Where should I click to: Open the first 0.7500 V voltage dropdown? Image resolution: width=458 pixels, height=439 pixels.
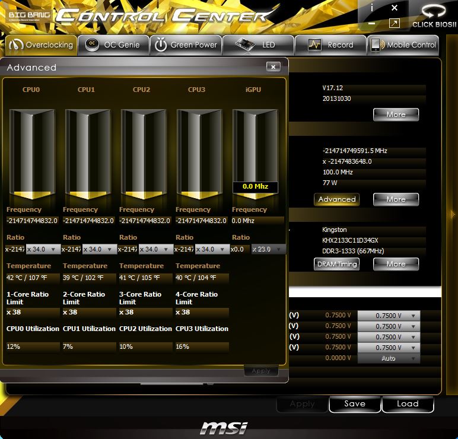(389, 316)
